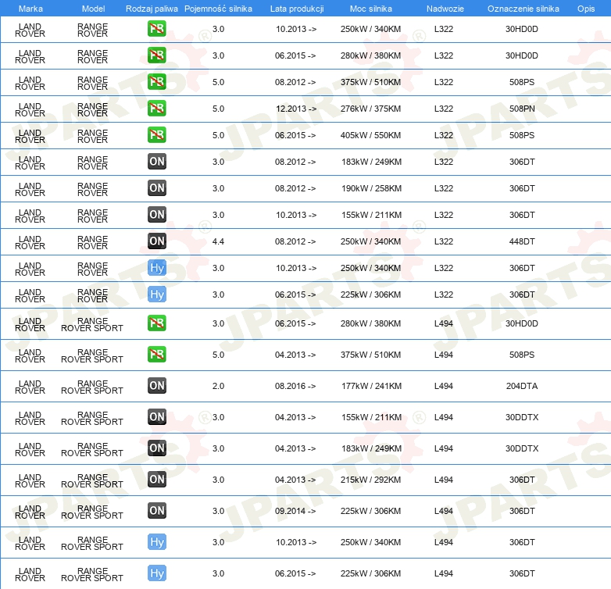Click the petrol icon in the L494 280kW / 380KM row
611x589 pixels.
156,323
